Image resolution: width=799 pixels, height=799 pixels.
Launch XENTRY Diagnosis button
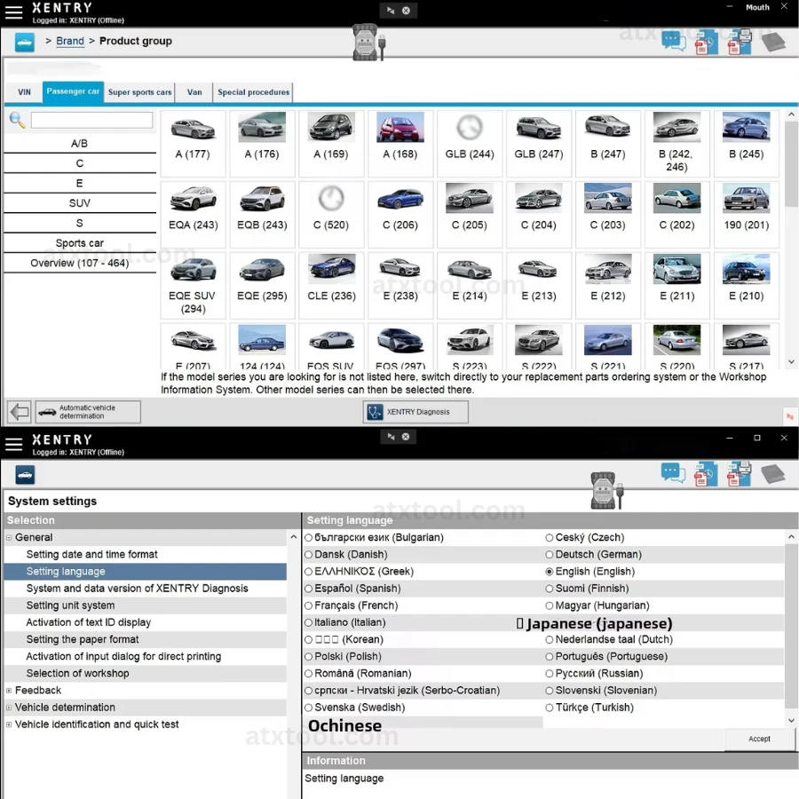(x=415, y=412)
